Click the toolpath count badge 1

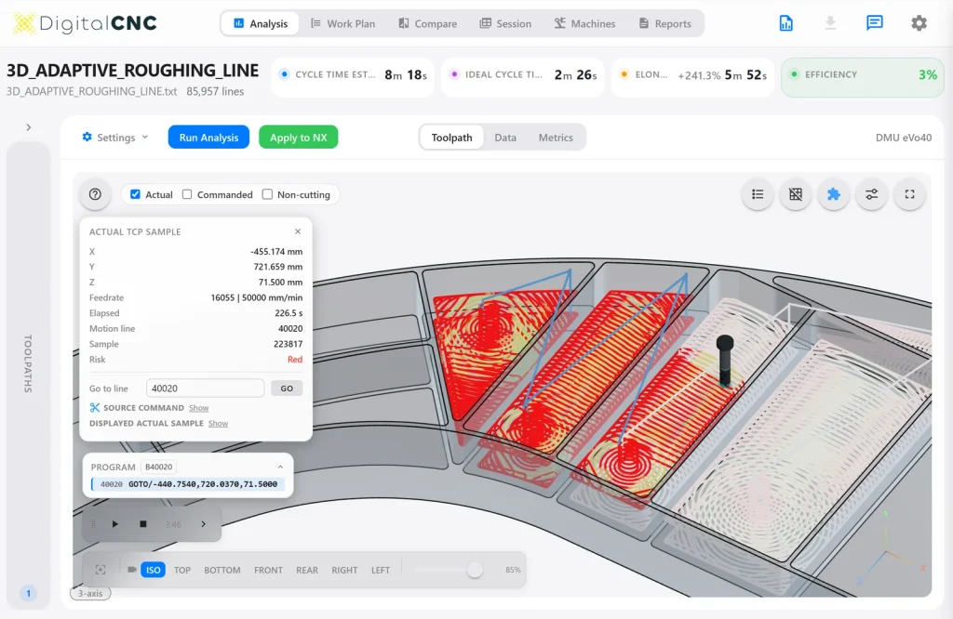tap(28, 593)
